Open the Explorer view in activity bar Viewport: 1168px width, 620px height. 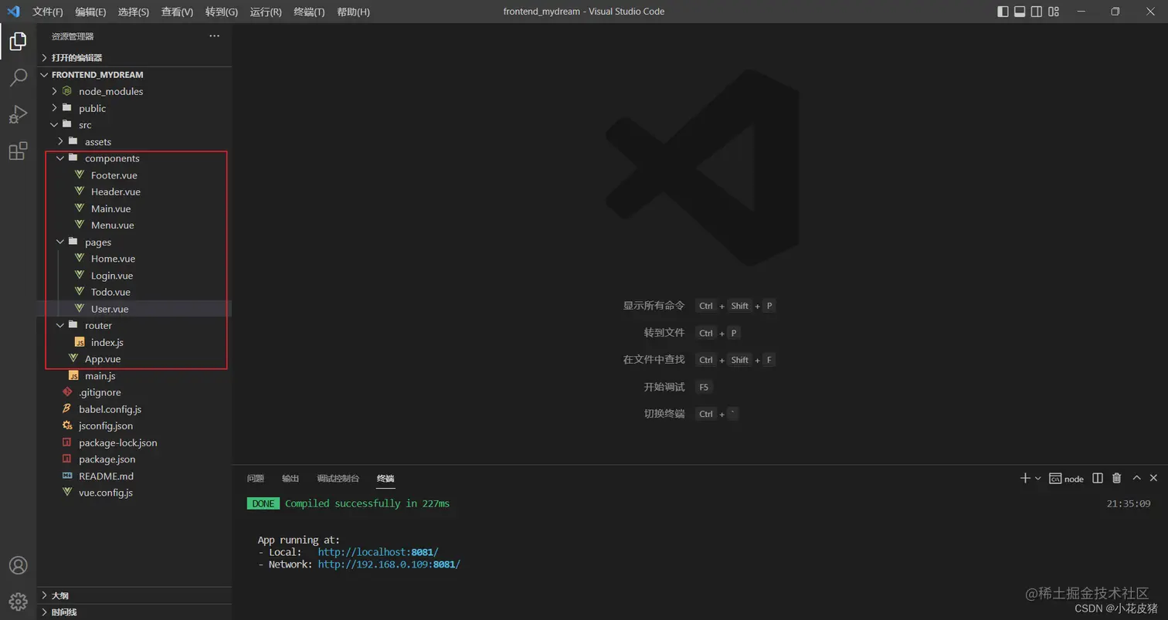[18, 41]
